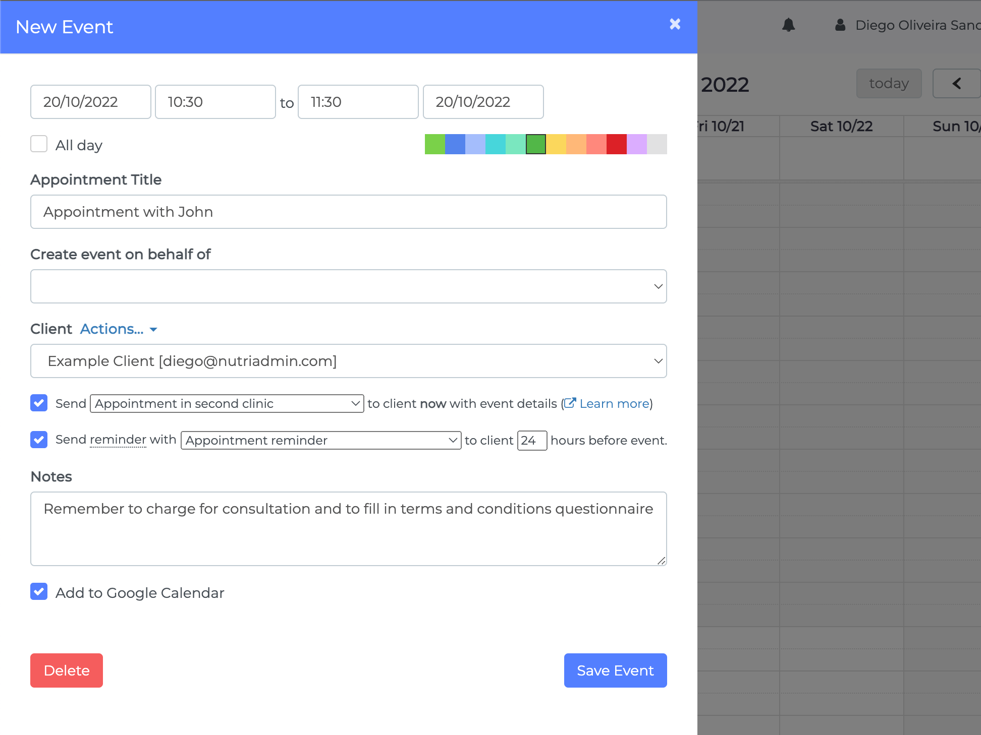Enable the All day checkbox
The image size is (981, 735).
pos(39,144)
